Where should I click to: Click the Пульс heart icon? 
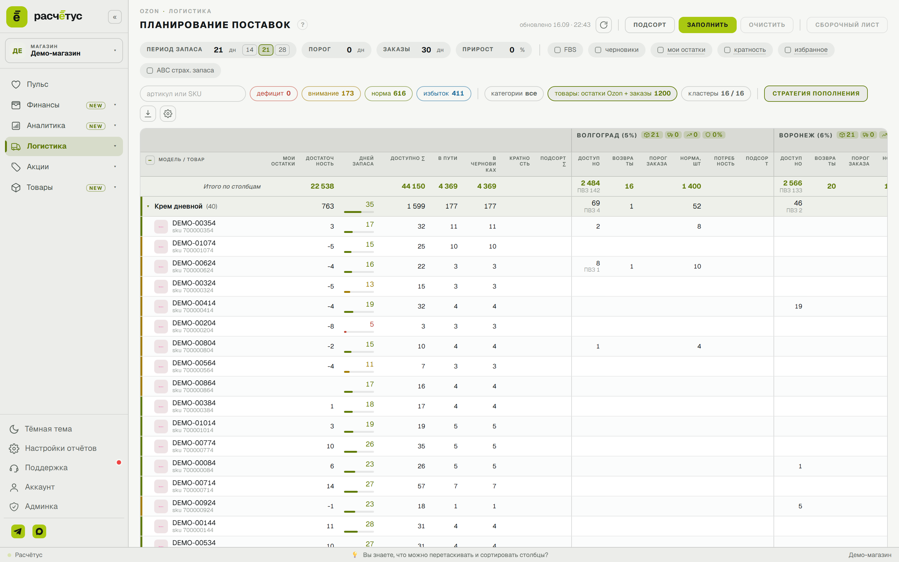coord(16,84)
